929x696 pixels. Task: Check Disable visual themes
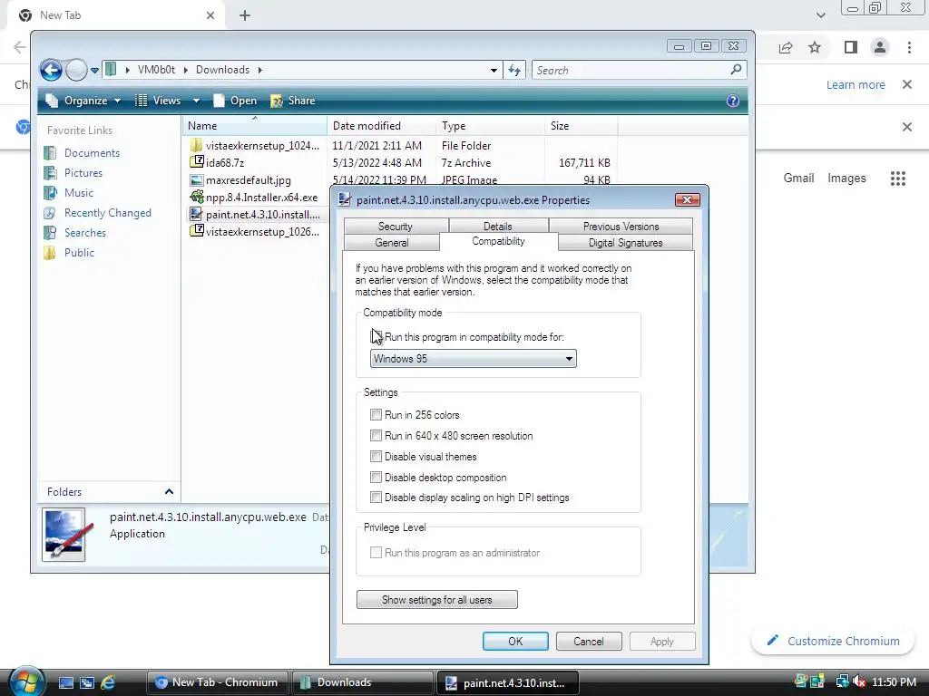point(376,457)
